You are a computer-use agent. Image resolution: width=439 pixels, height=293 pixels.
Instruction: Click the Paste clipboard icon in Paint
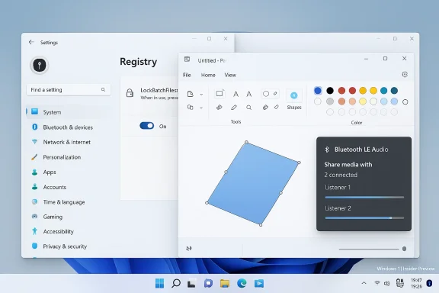point(191,94)
